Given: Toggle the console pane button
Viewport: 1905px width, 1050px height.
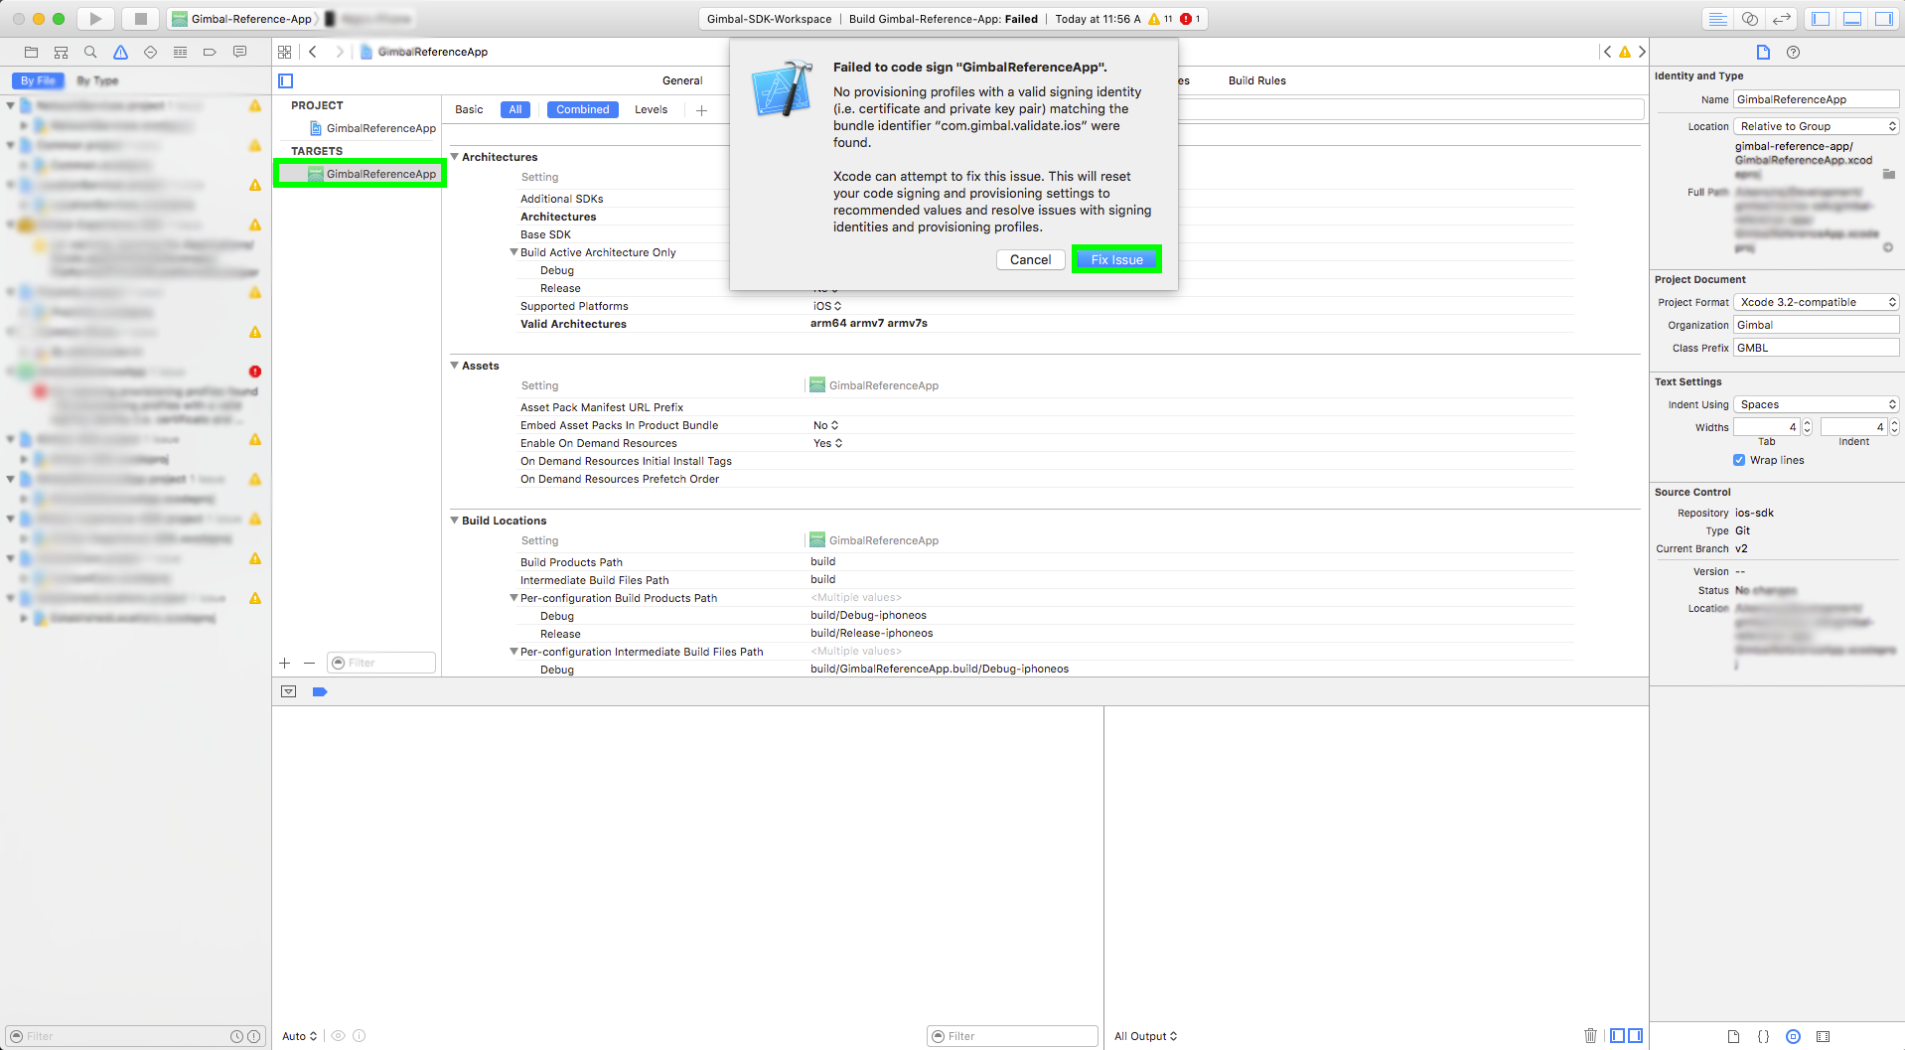Looking at the screenshot, I should (1635, 1036).
